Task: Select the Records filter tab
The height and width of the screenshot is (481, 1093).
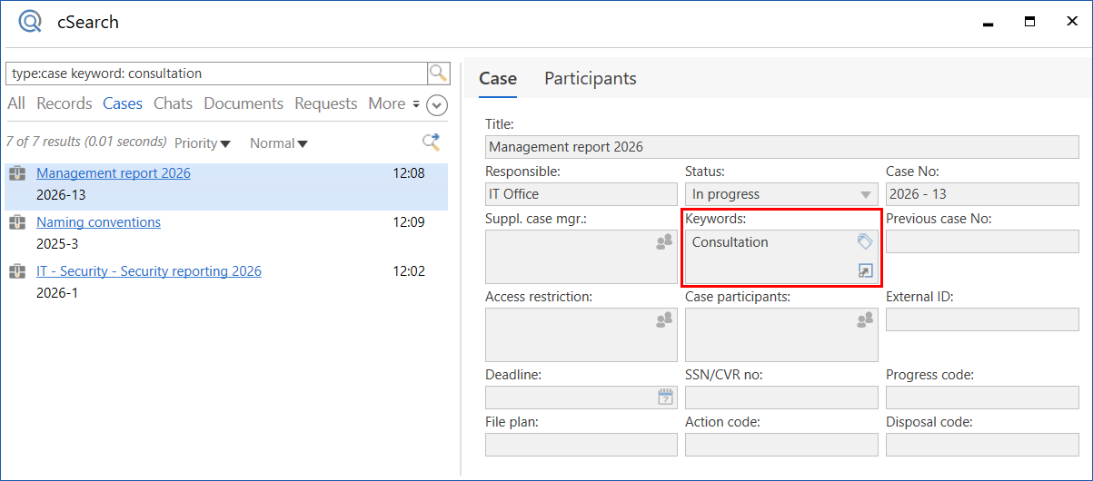Action: pos(65,103)
